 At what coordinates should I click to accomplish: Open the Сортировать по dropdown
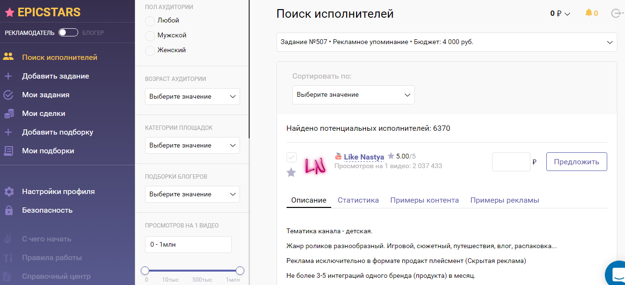(x=353, y=94)
